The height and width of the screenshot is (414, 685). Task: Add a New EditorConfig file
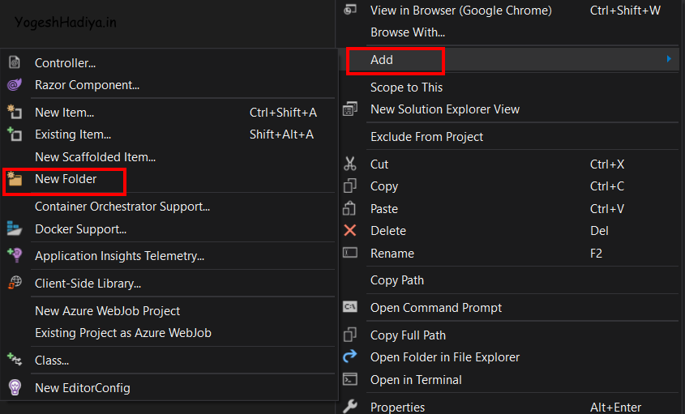point(82,388)
